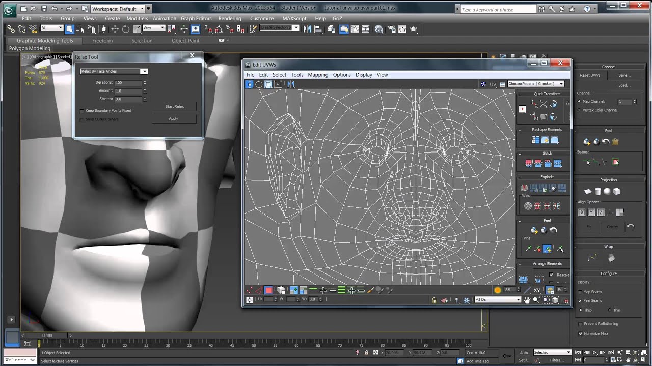This screenshot has height=366, width=652.
Task: Toggle the Map Seams checkbox
Action: click(x=580, y=292)
